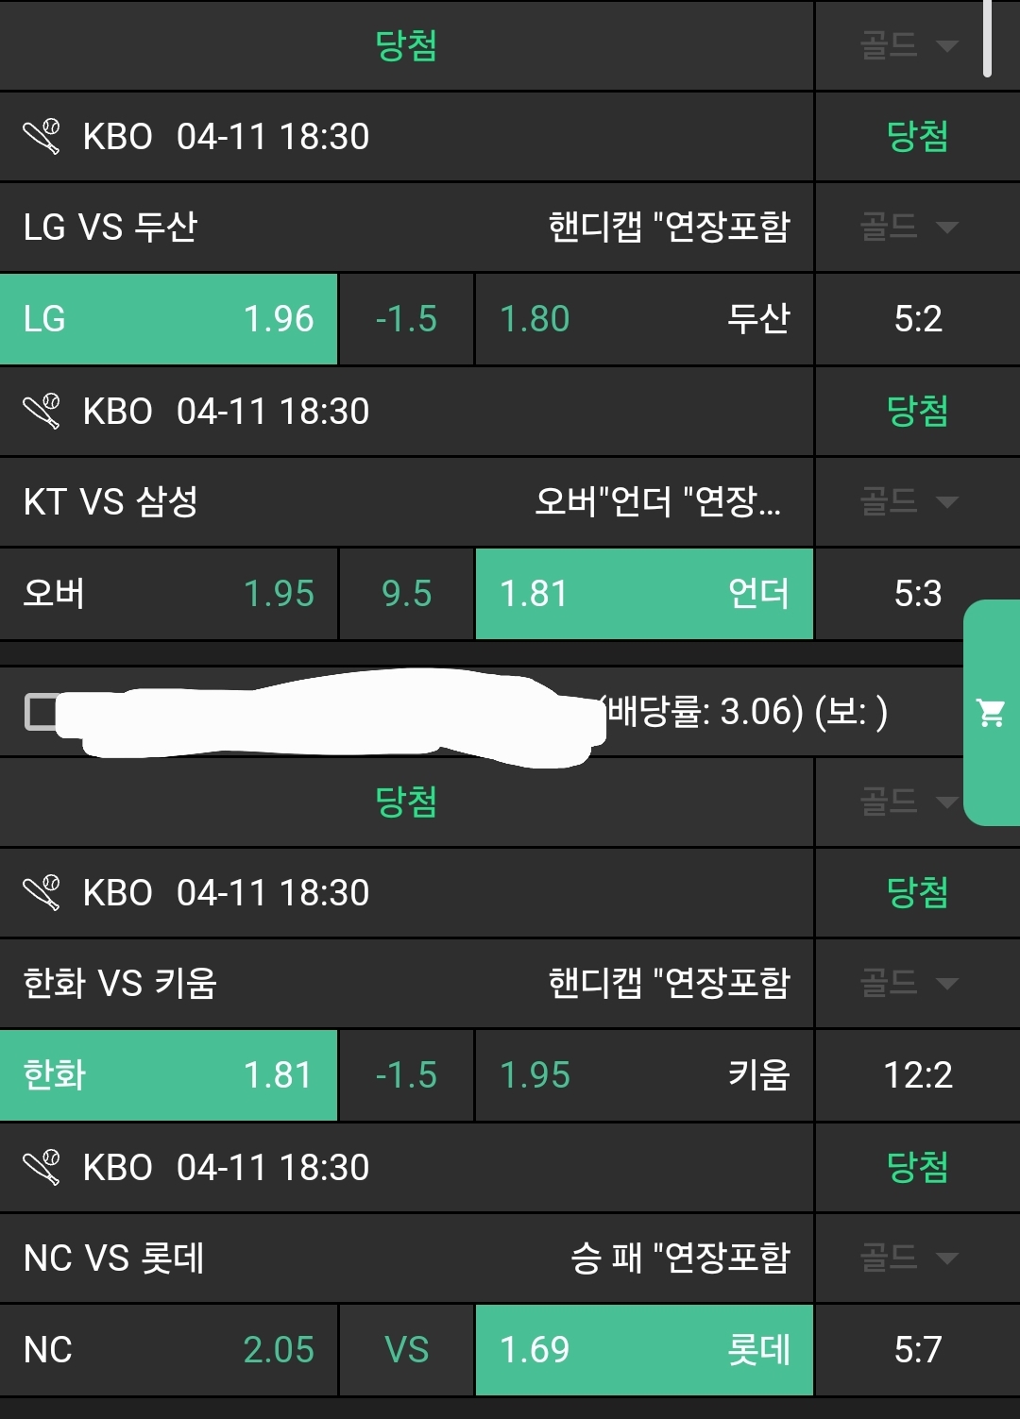The image size is (1020, 1419).
Task: Expand the 골드 dropdown in NC VS 롯데 row
Action: point(909,1258)
